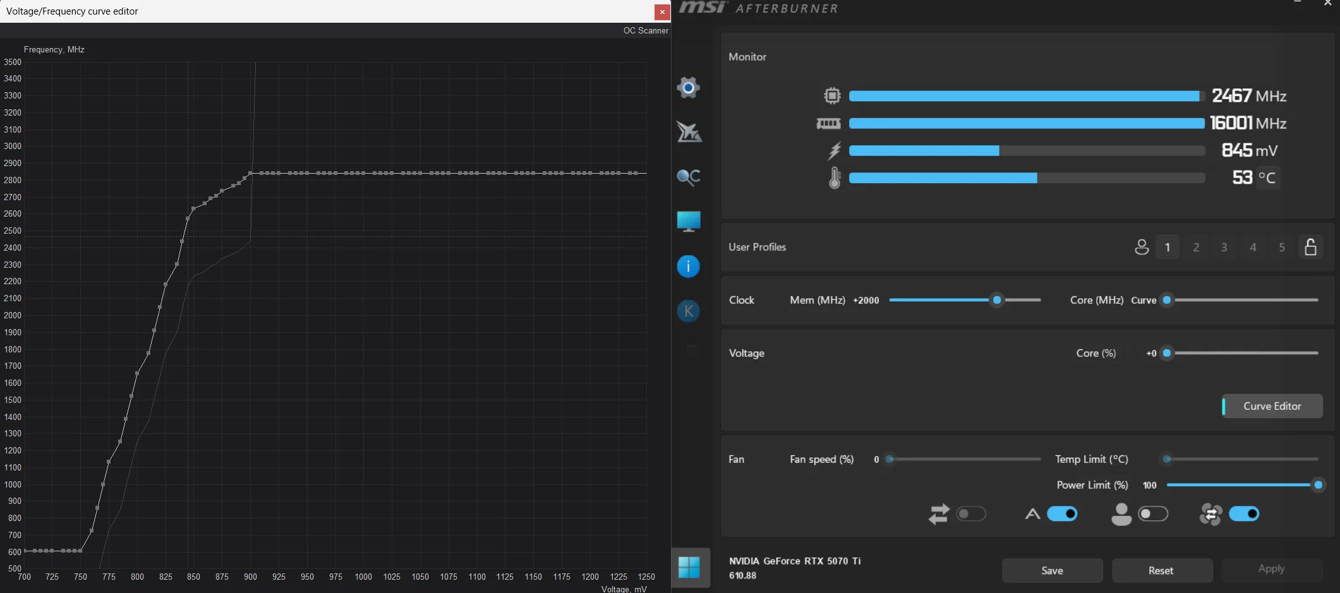Adjust the Mem (MHz) slider handle
The image size is (1340, 593).
coord(997,300)
